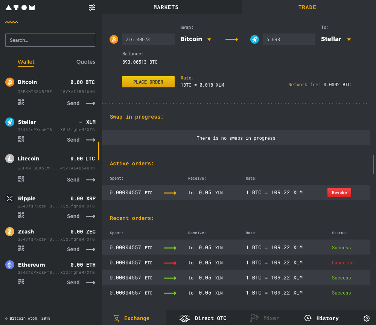Click Send for the Ethereum wallet
Screen dimensions: 376x325
[x=73, y=282]
